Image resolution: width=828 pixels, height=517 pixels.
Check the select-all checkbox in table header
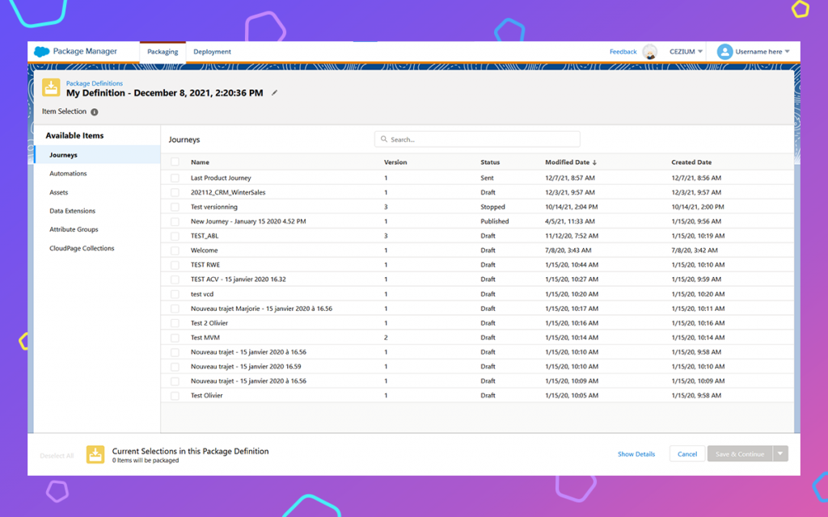click(175, 162)
